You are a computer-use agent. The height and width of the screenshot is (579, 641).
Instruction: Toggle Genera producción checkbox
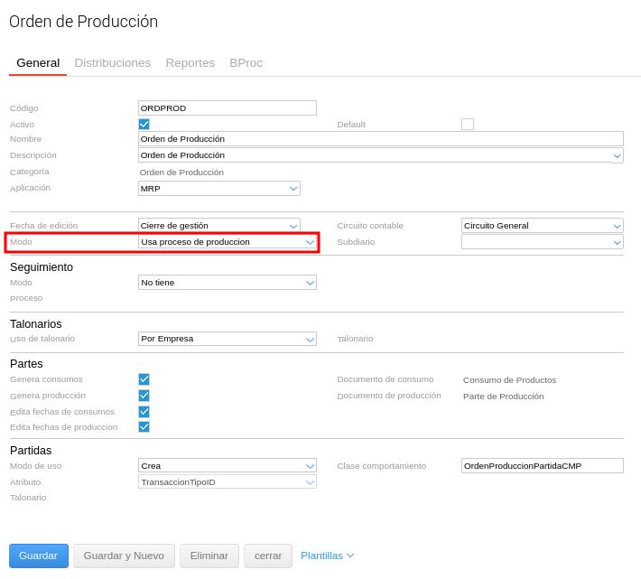(144, 396)
